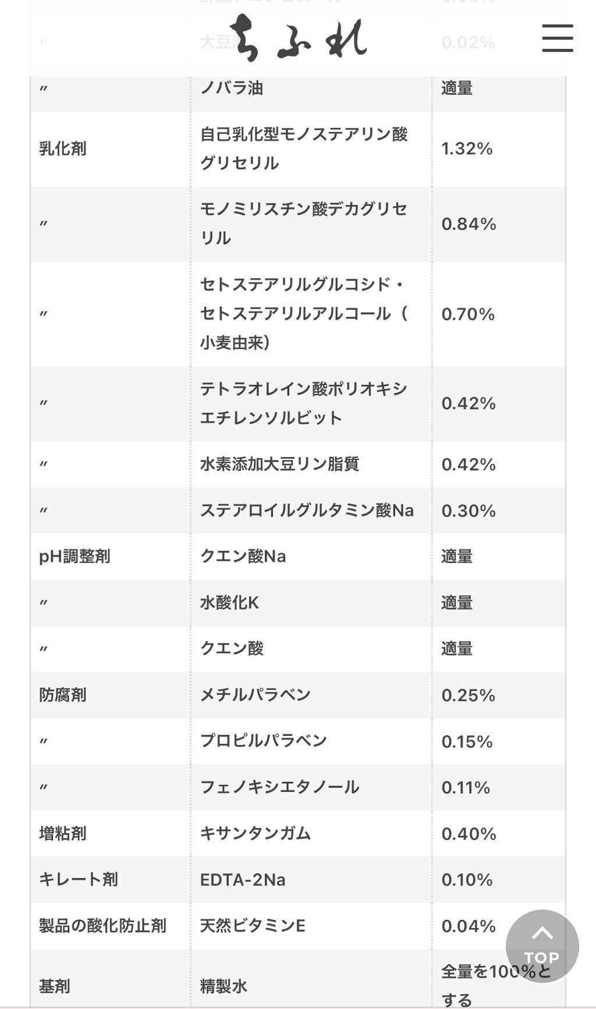Click the 1.32% amount value
596x1009 pixels.
[467, 149]
